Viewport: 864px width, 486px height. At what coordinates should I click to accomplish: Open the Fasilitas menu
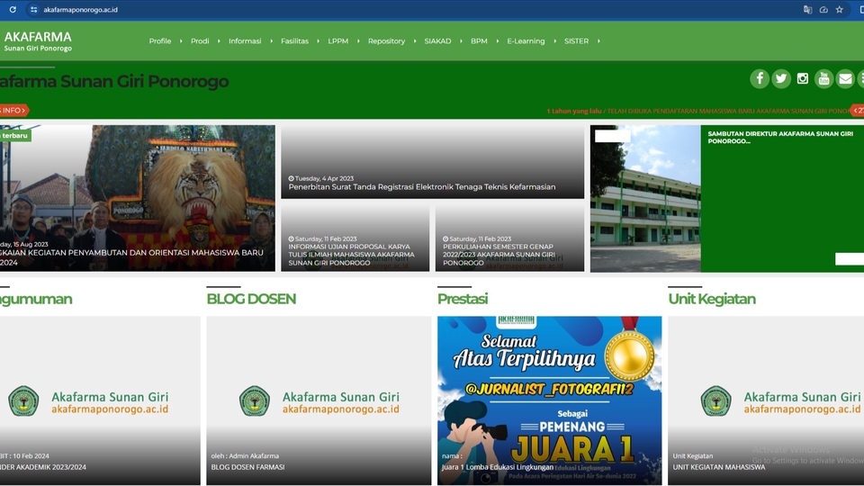[x=295, y=40]
